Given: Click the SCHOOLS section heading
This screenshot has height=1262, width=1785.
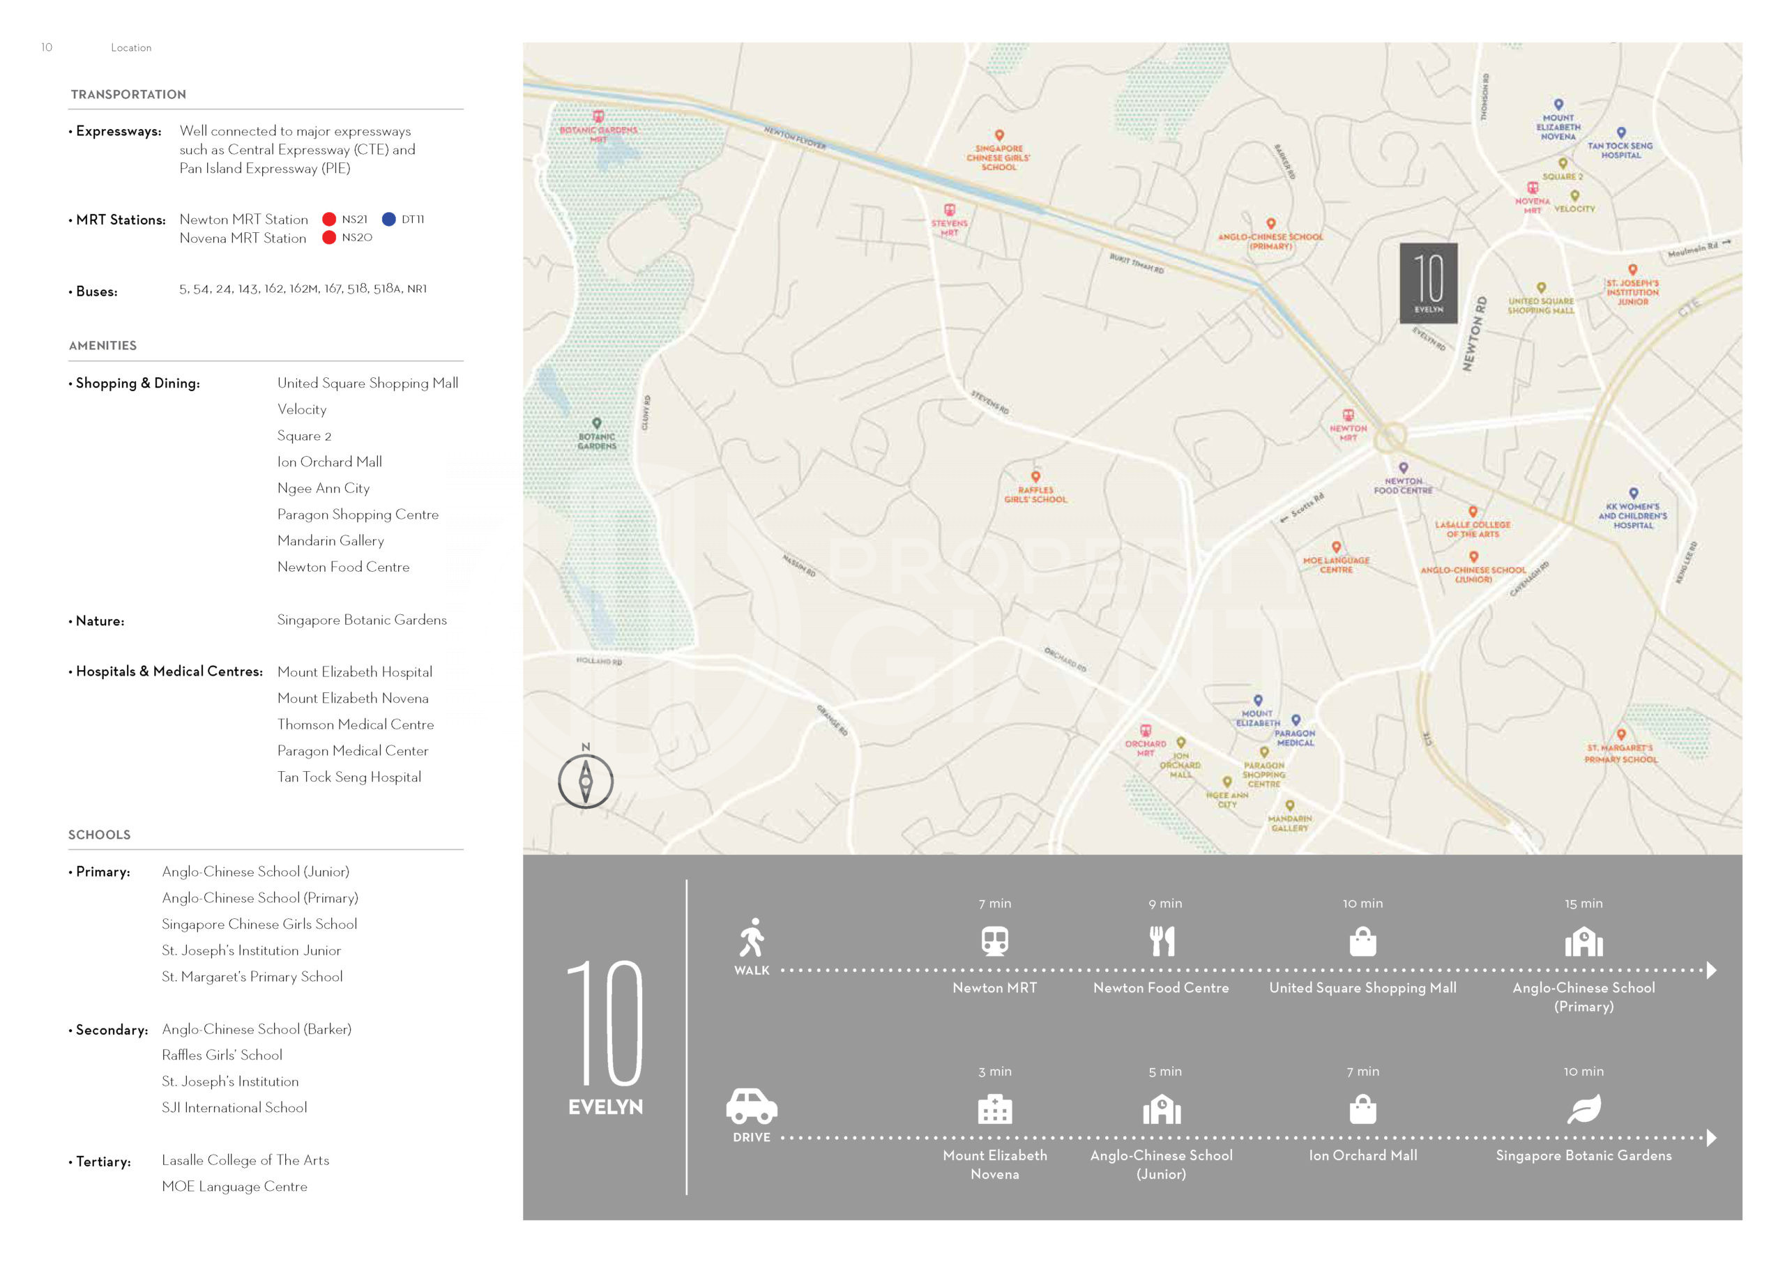Looking at the screenshot, I should (x=100, y=835).
